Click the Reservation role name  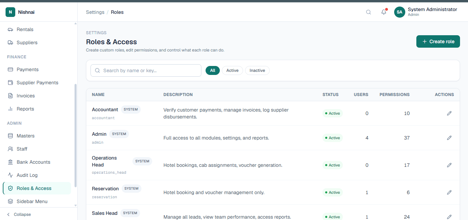105,189
